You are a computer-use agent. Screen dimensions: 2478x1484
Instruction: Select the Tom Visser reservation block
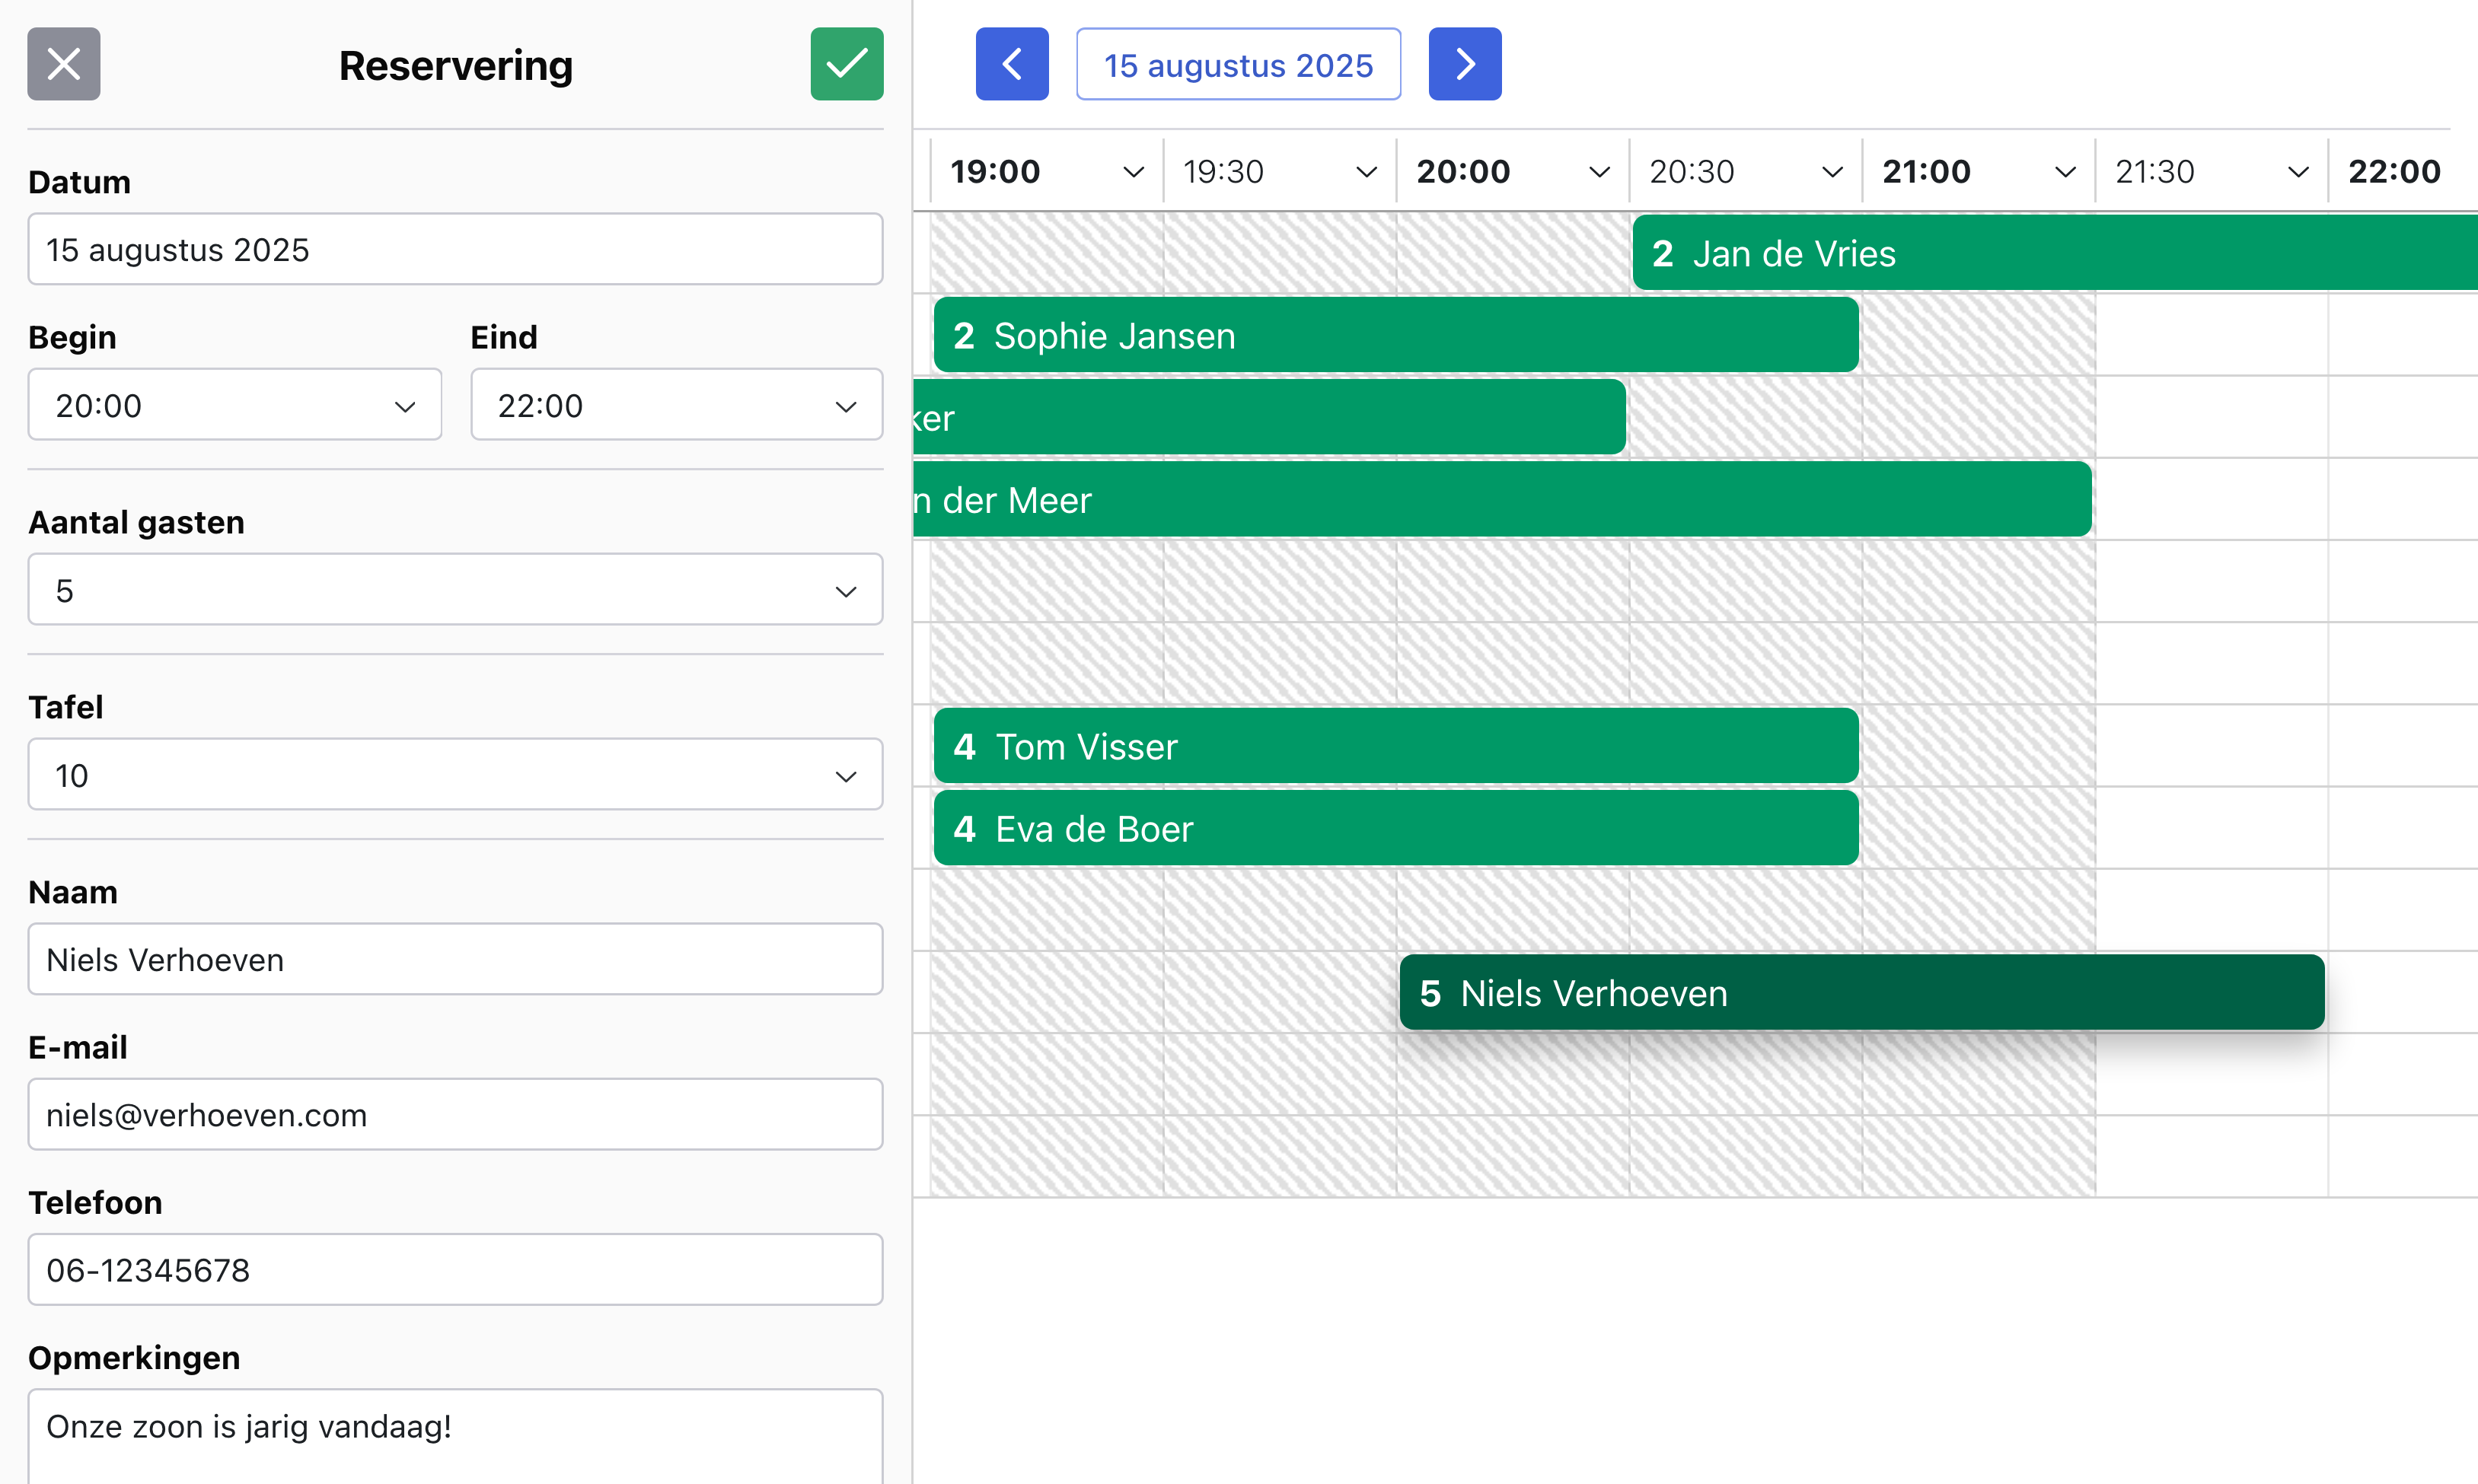[1395, 746]
